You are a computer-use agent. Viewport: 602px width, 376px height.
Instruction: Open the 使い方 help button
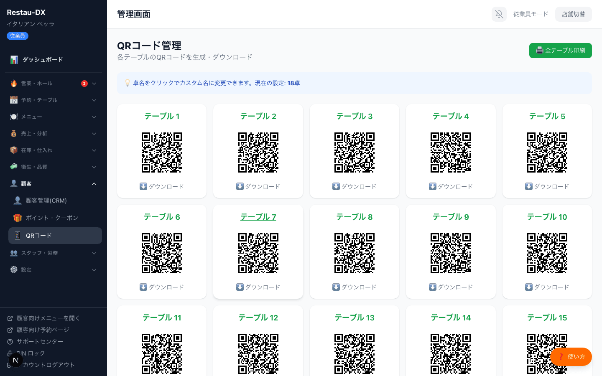coord(571,357)
